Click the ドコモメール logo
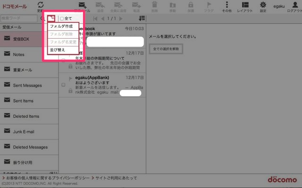Image resolution: width=302 pixels, height=188 pixels. pyautogui.click(x=15, y=6)
